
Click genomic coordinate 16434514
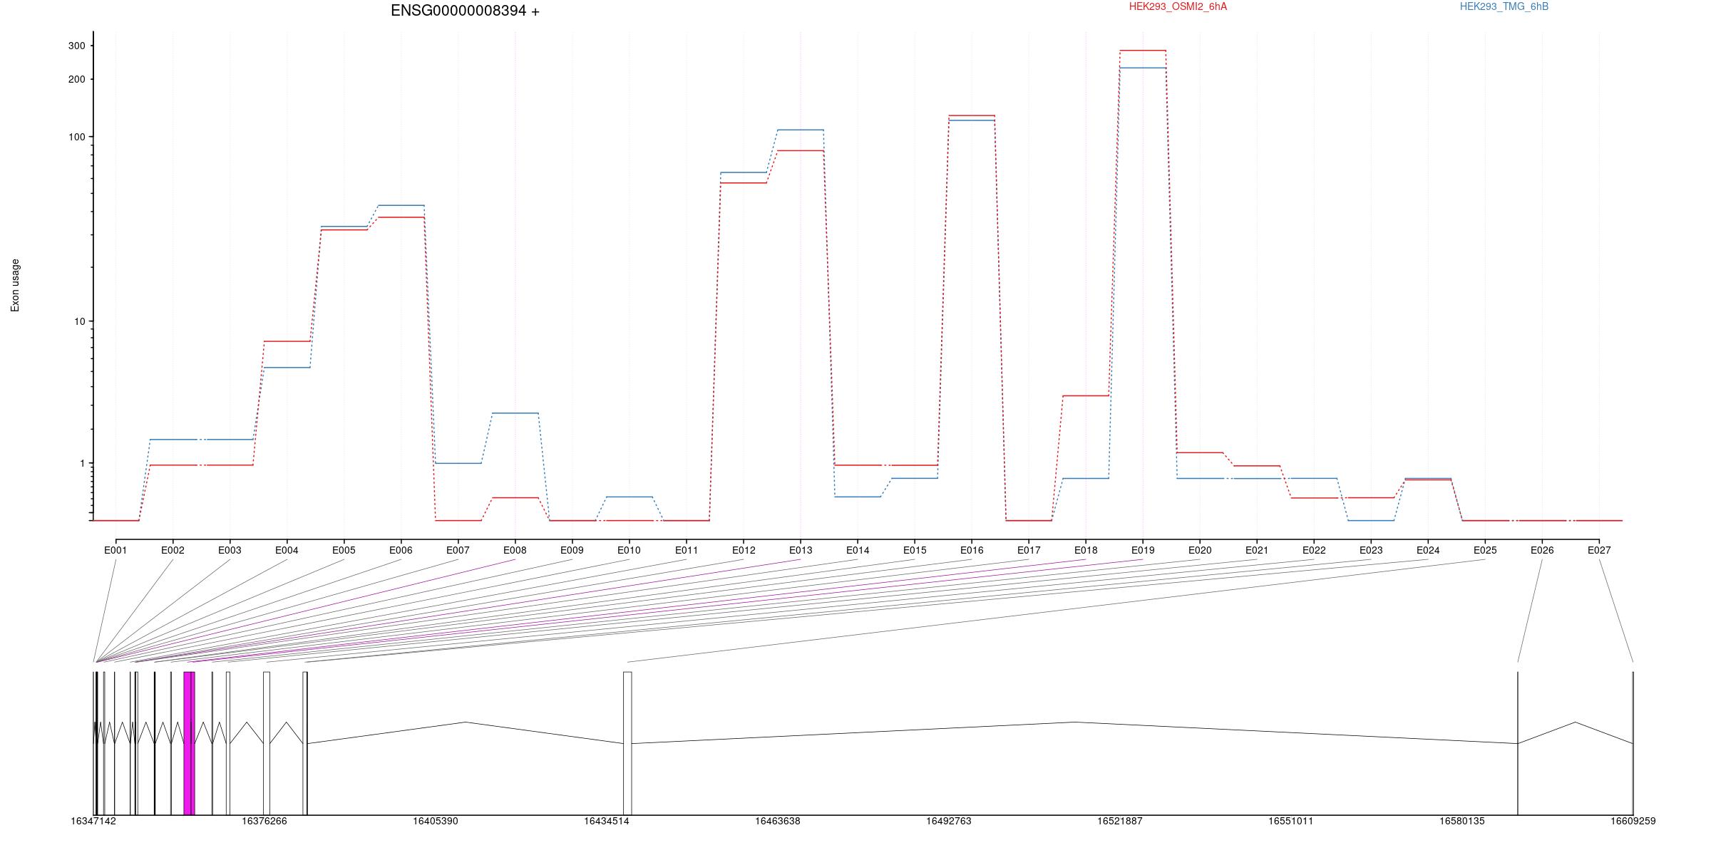(x=607, y=821)
